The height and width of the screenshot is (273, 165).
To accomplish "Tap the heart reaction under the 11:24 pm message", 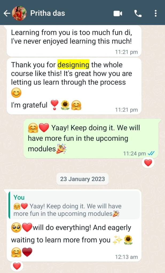I will point(148,163).
